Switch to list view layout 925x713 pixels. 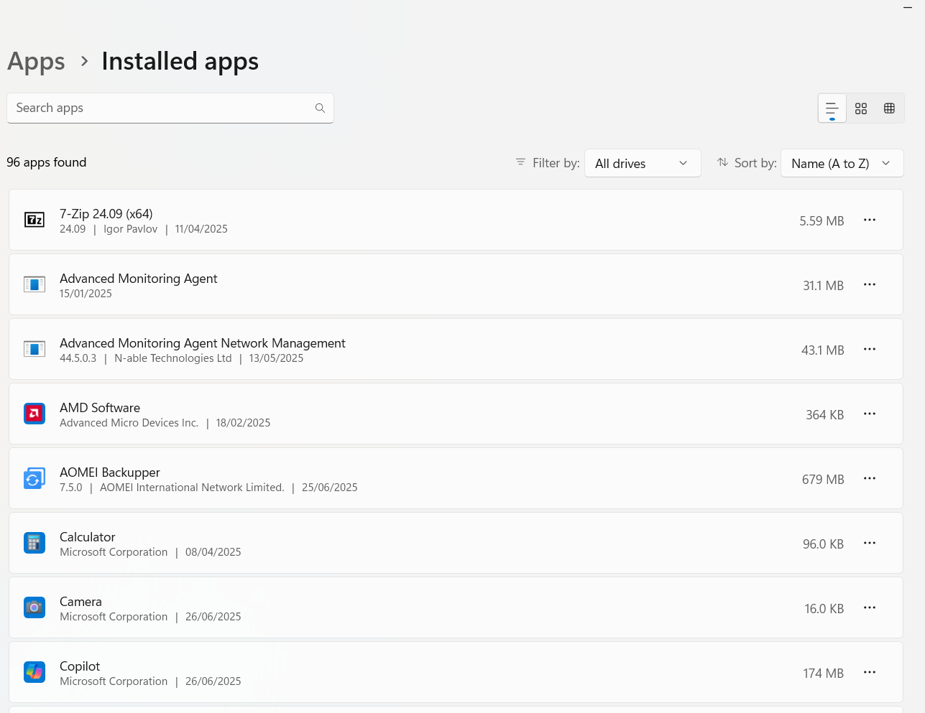(x=832, y=108)
